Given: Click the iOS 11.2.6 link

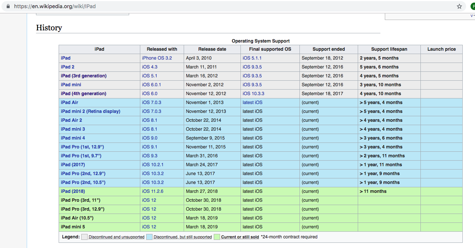Looking at the screenshot, I should point(153,191).
